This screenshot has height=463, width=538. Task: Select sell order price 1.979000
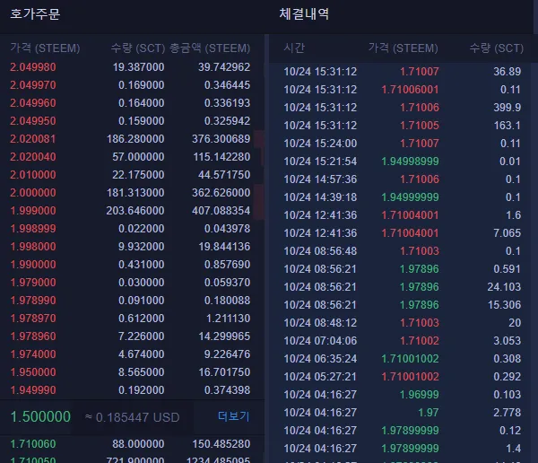33,283
